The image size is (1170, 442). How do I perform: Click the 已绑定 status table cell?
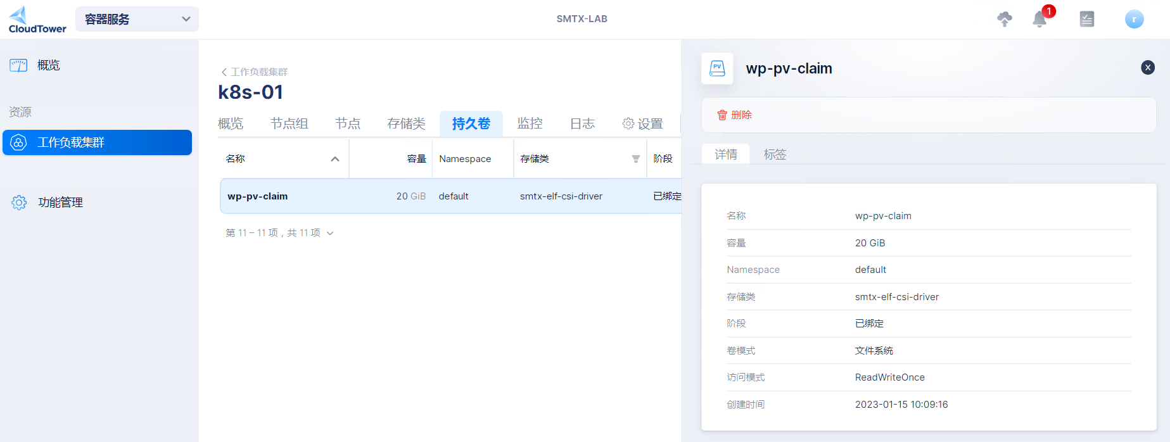click(x=667, y=196)
